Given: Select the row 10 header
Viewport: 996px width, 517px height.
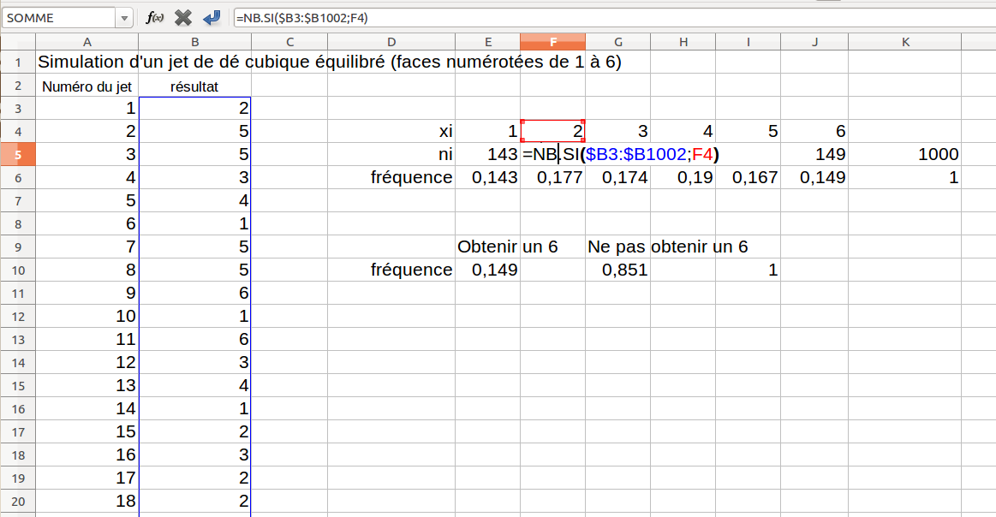Looking at the screenshot, I should click(x=17, y=270).
